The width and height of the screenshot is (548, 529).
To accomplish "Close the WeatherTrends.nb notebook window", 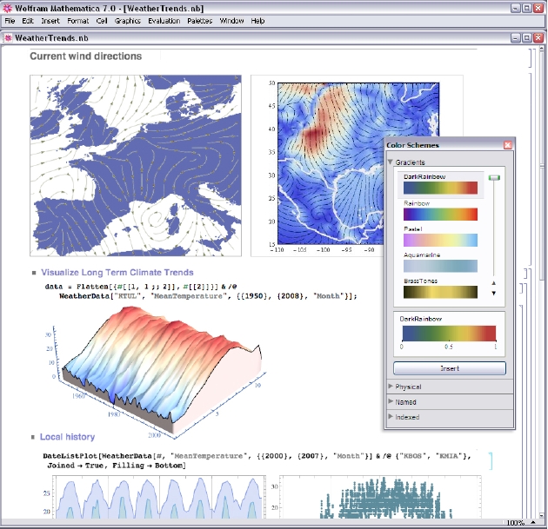I will coord(538,37).
